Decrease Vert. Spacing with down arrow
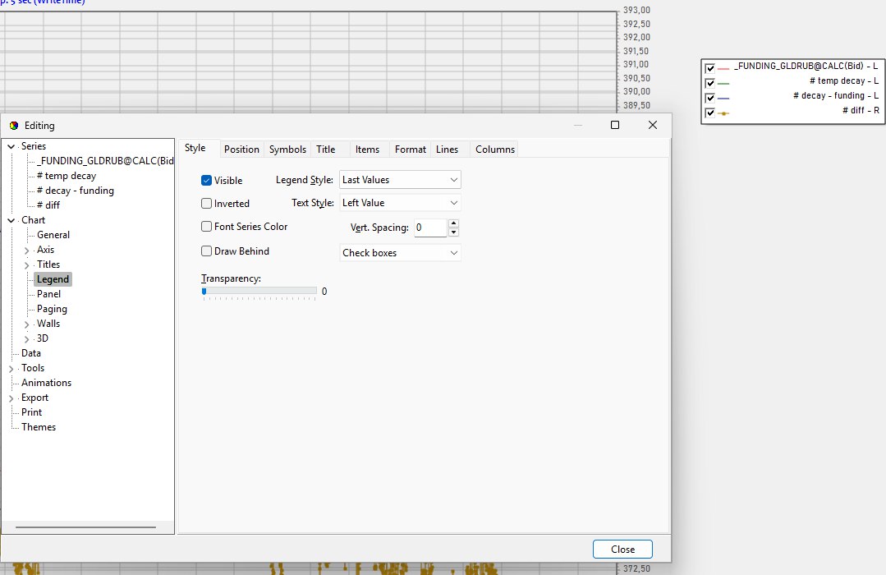886x575 pixels. pyautogui.click(x=453, y=232)
